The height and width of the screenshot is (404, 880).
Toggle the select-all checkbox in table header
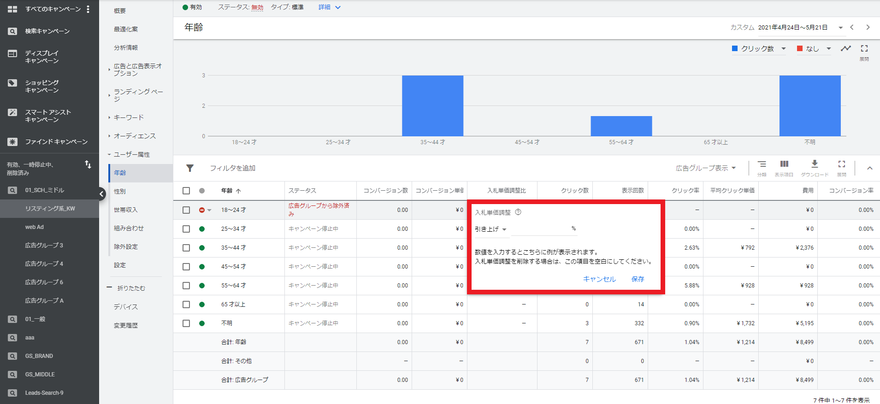(186, 191)
